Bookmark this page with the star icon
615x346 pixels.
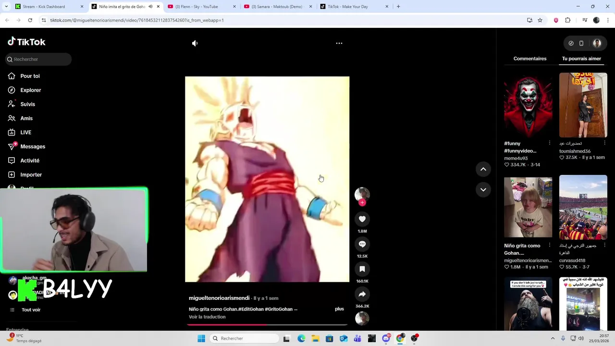point(540,20)
